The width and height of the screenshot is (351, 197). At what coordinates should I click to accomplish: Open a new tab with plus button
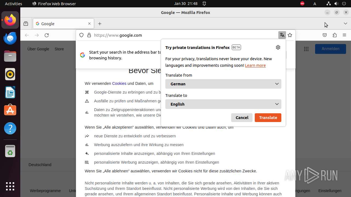pos(100,24)
